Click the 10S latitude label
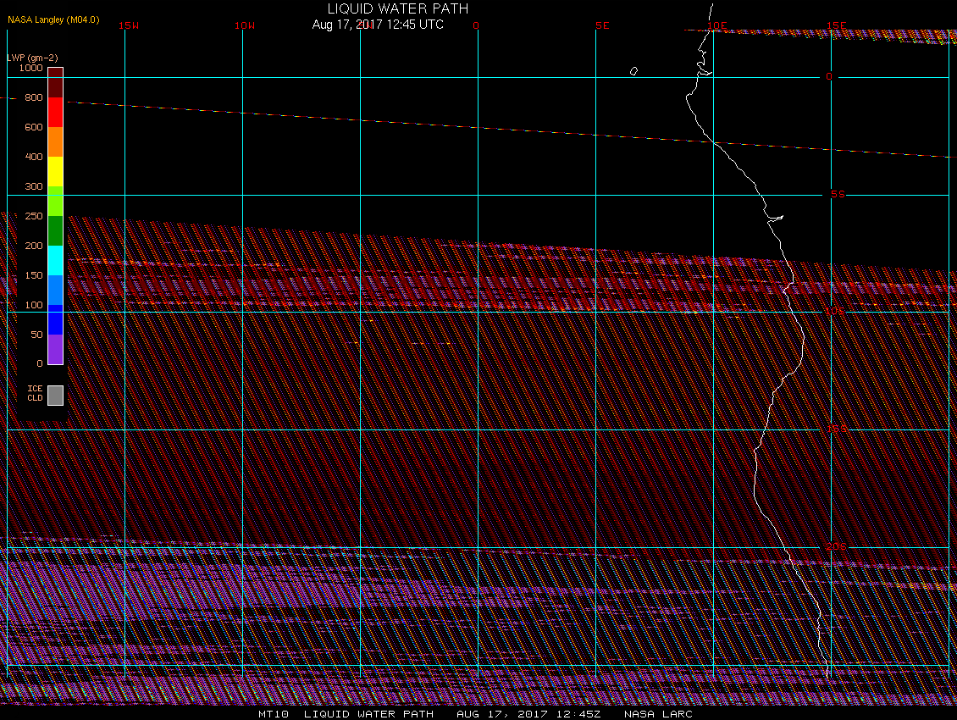The width and height of the screenshot is (957, 720). (836, 312)
